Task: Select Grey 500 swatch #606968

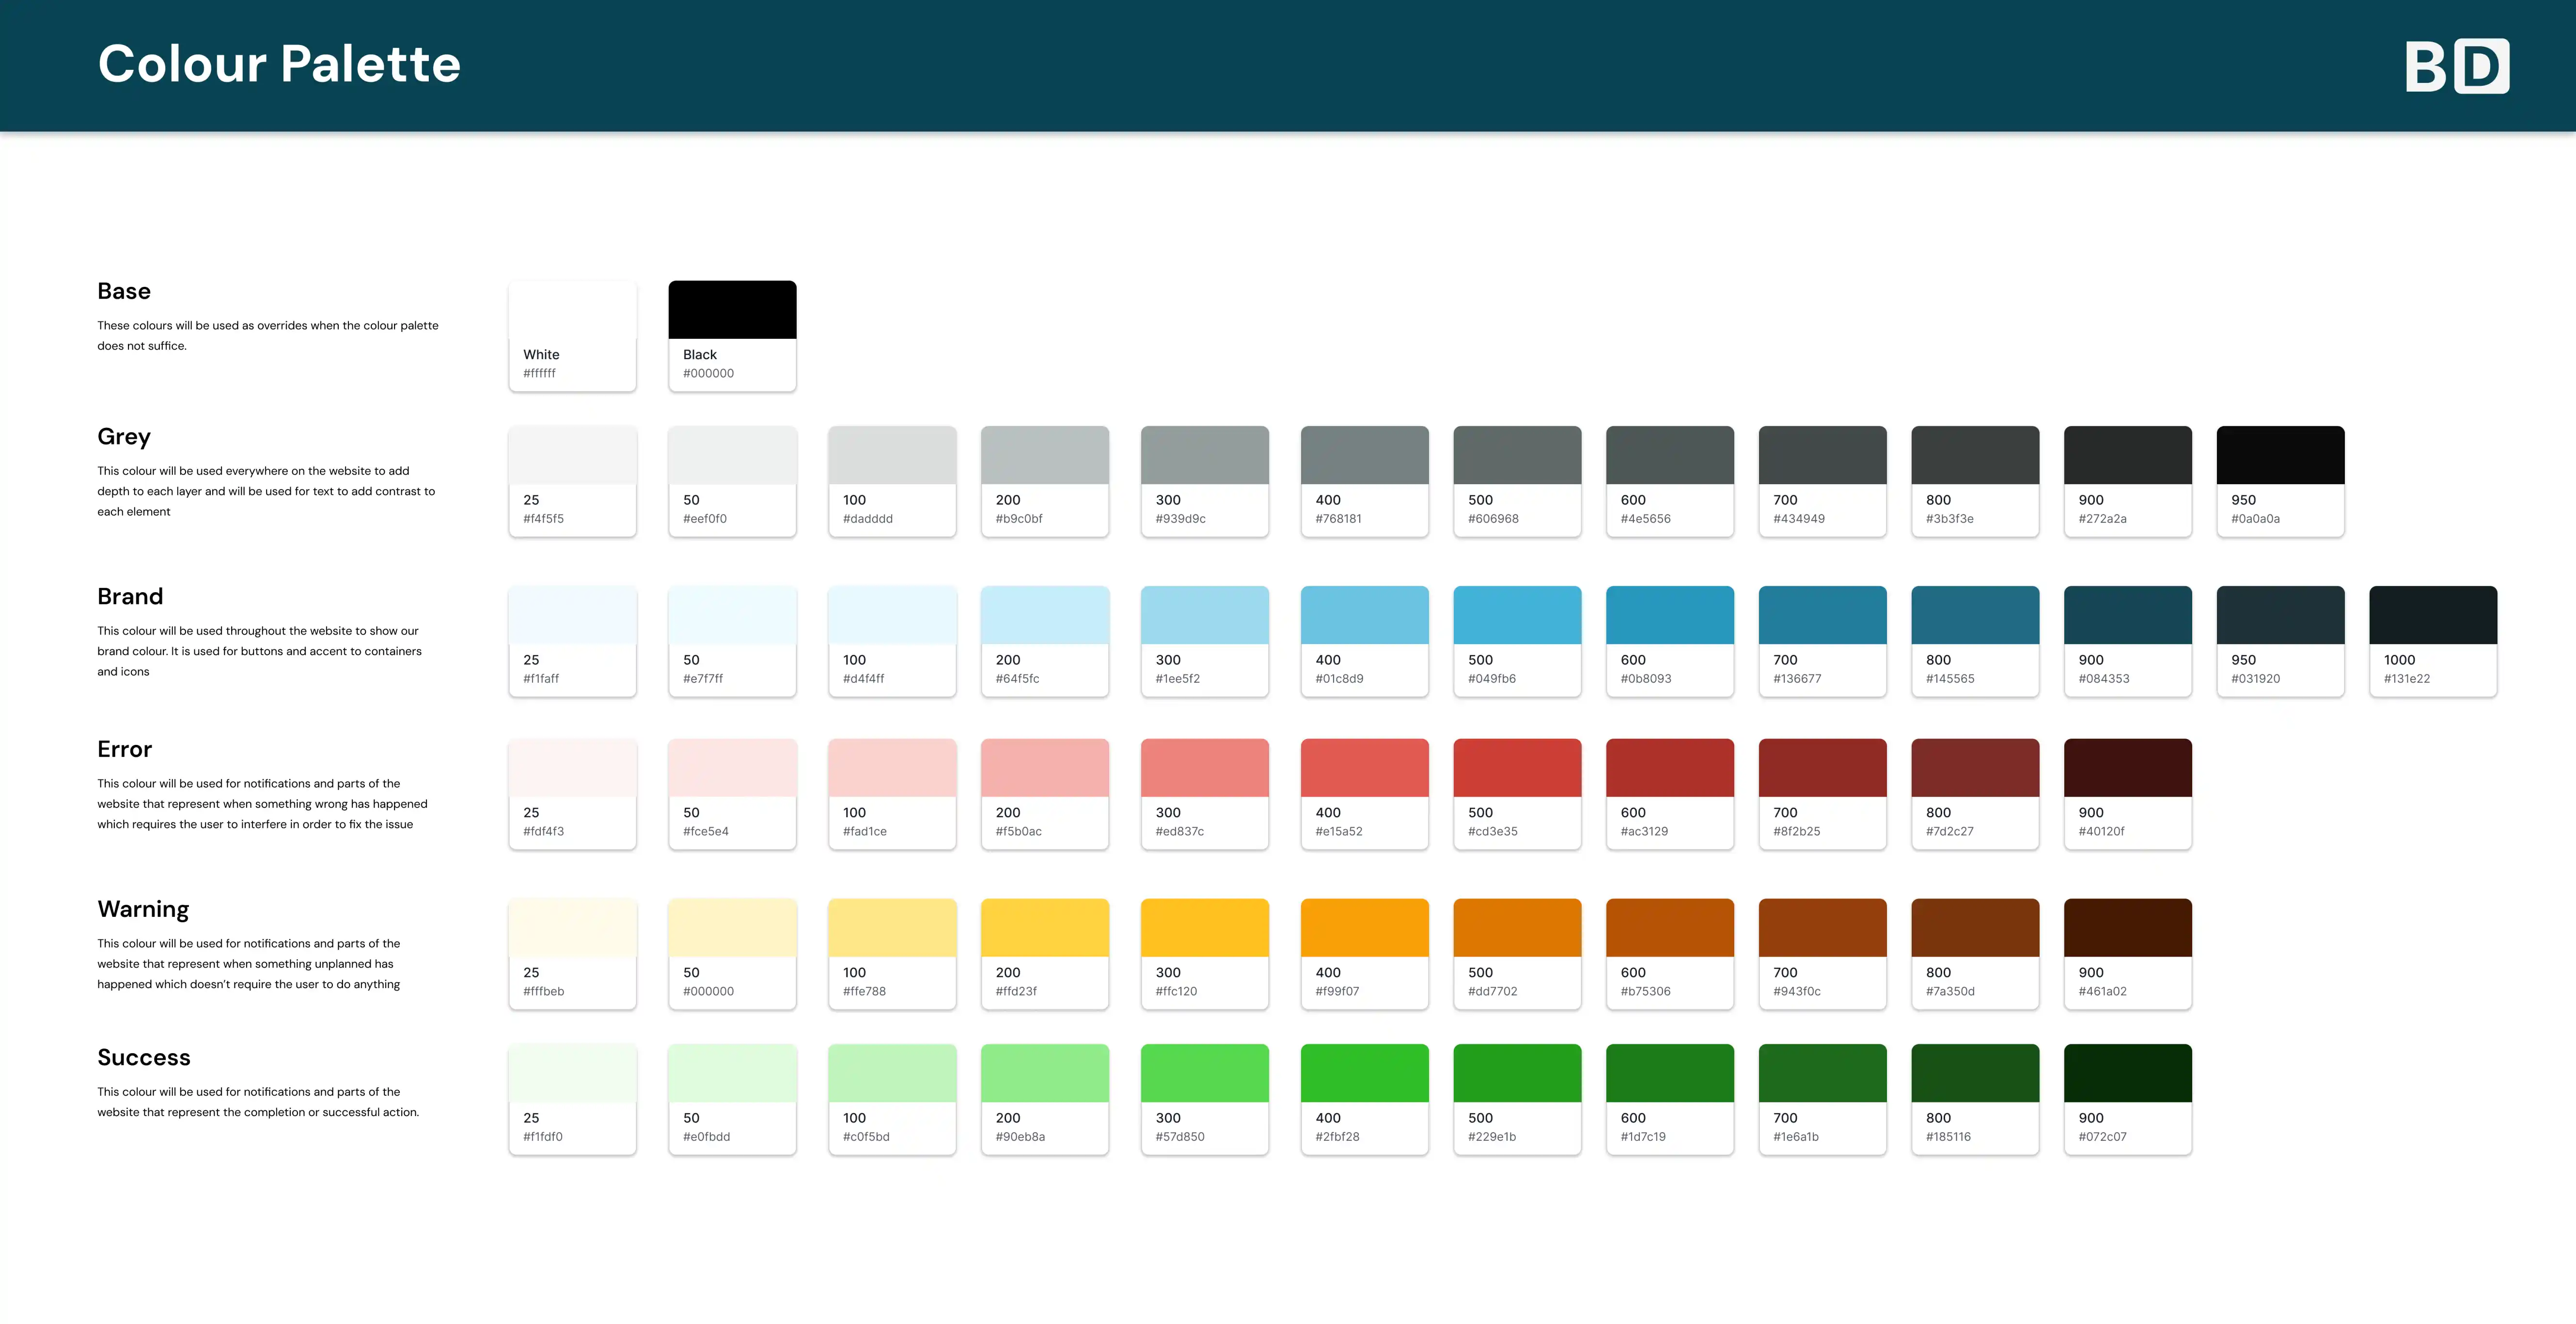Action: click(x=1517, y=481)
